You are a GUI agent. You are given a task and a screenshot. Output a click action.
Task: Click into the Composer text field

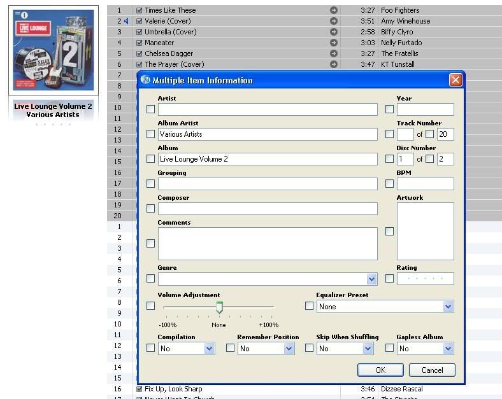pos(268,209)
